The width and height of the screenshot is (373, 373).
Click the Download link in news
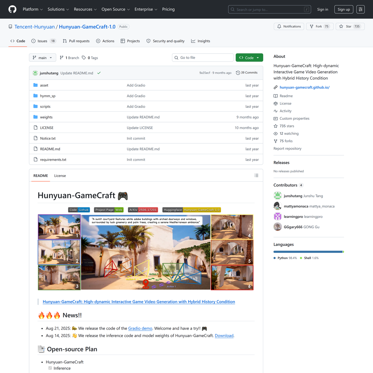point(224,336)
